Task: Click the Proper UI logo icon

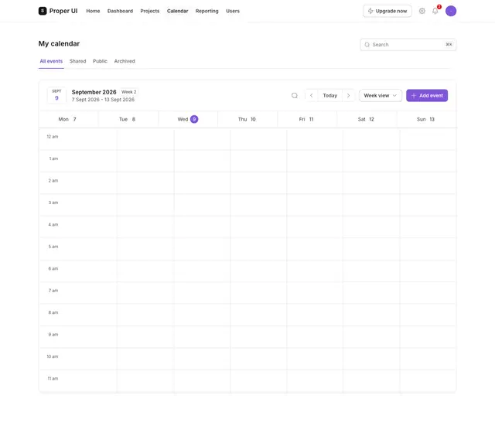Action: [43, 11]
